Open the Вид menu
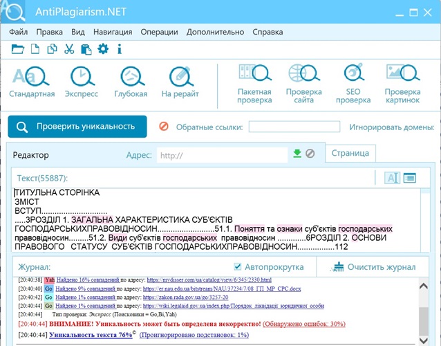This screenshot has height=346, width=441. pyautogui.click(x=78, y=32)
